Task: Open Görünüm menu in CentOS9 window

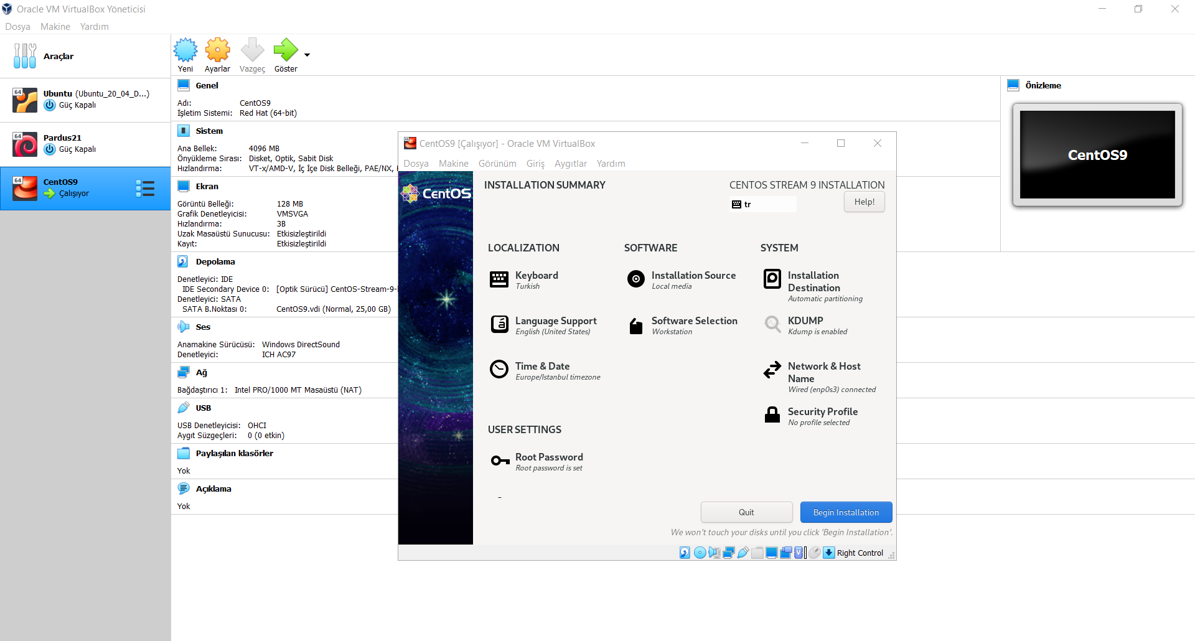Action: pos(497,164)
